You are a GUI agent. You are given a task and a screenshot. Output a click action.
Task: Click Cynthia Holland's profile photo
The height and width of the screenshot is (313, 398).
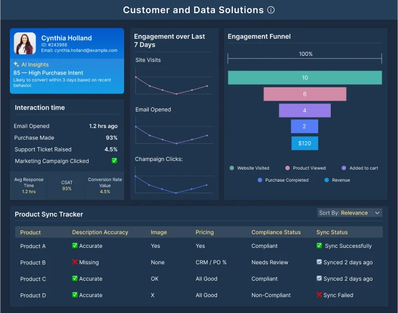25,43
